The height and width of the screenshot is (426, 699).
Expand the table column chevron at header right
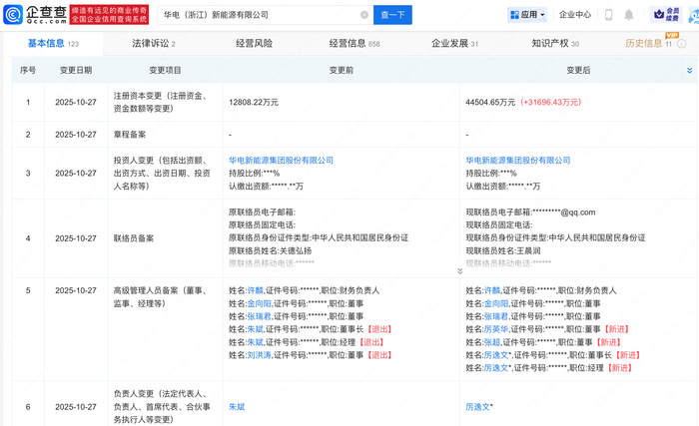[x=689, y=71]
